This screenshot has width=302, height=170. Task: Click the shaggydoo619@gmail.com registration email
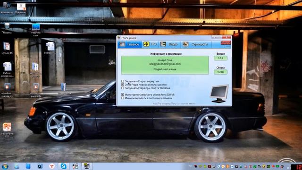tap(165, 64)
